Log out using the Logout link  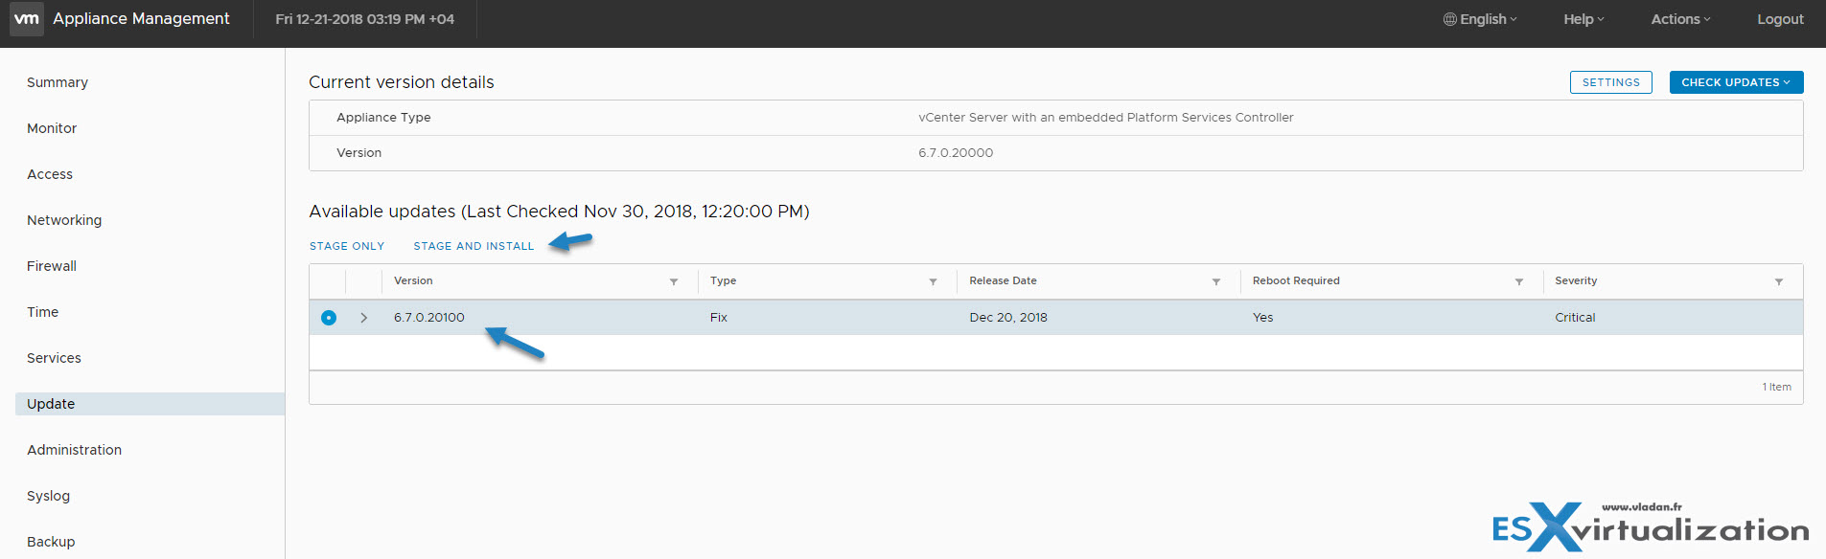[1779, 19]
